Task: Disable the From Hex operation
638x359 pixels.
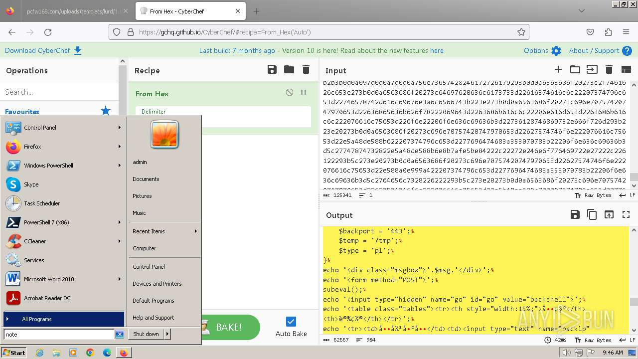Action: point(290,92)
